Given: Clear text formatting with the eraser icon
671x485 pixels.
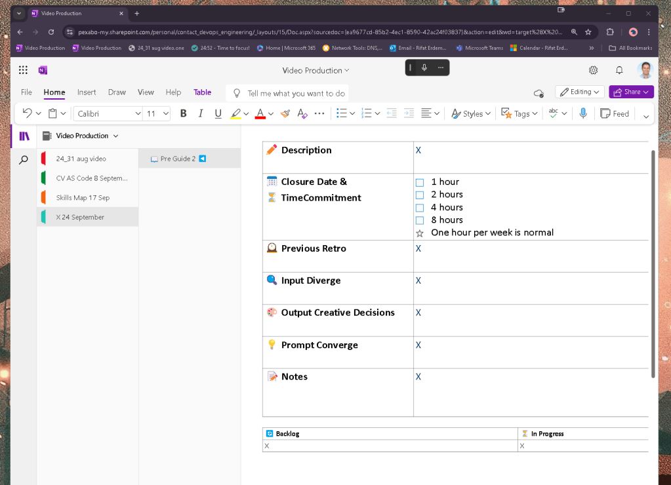Looking at the screenshot, I should tap(302, 113).
